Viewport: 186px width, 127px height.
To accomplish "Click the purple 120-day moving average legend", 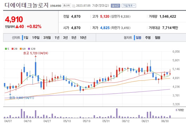I will pyautogui.click(x=32, y=49).
